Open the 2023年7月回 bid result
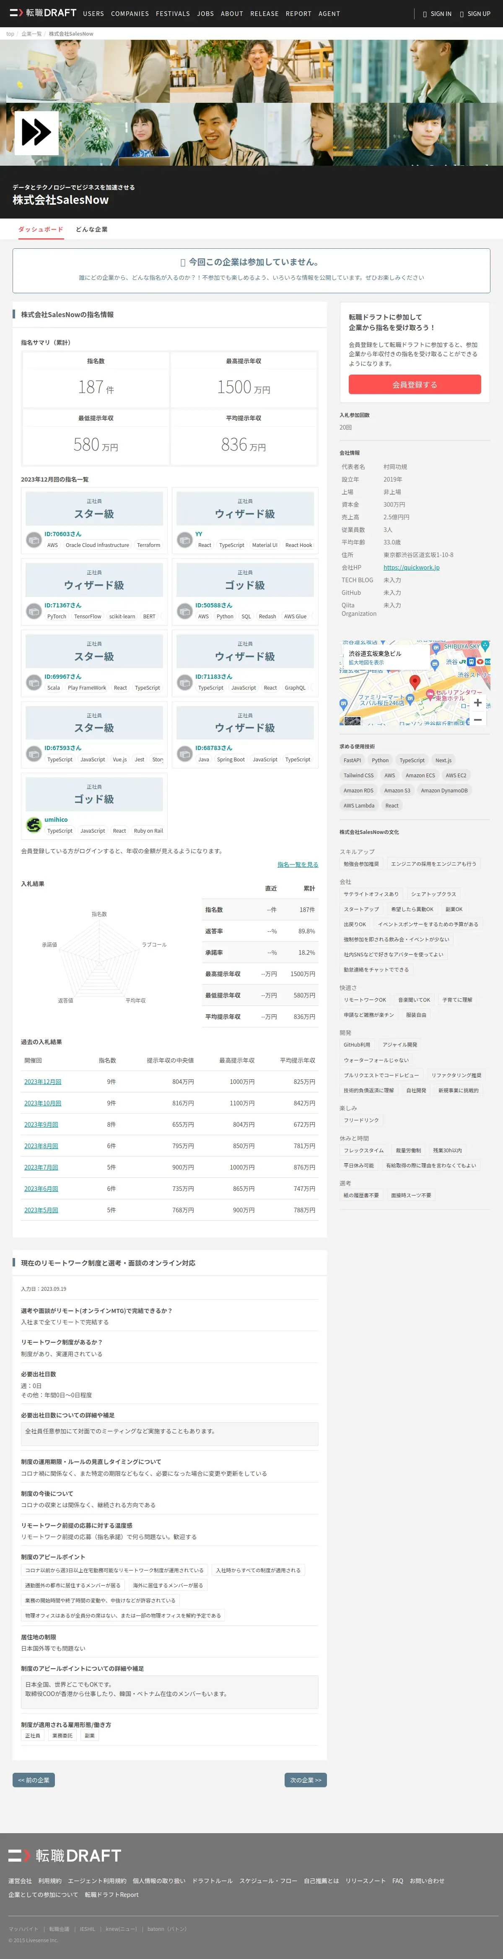This screenshot has width=503, height=1959. (41, 1167)
